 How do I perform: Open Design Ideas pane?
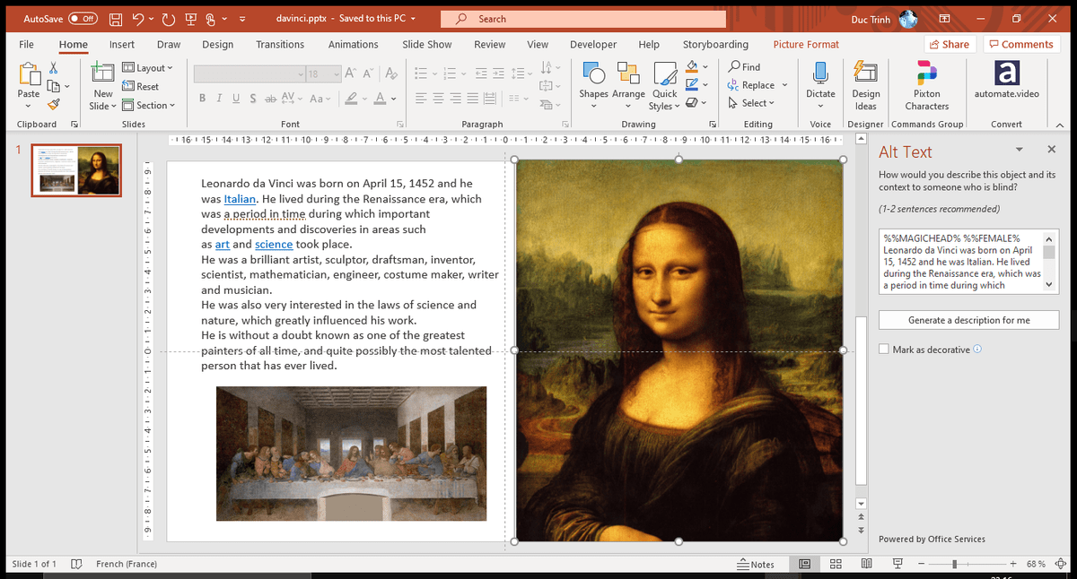coord(866,84)
